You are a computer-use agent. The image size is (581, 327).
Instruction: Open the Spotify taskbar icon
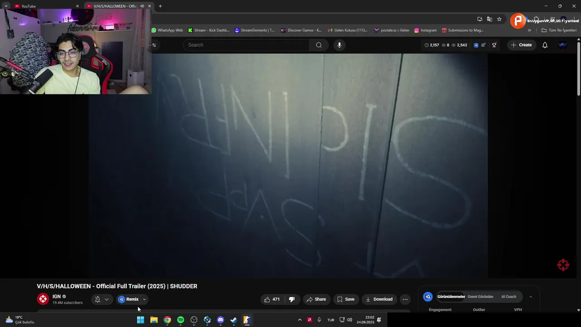click(x=181, y=320)
